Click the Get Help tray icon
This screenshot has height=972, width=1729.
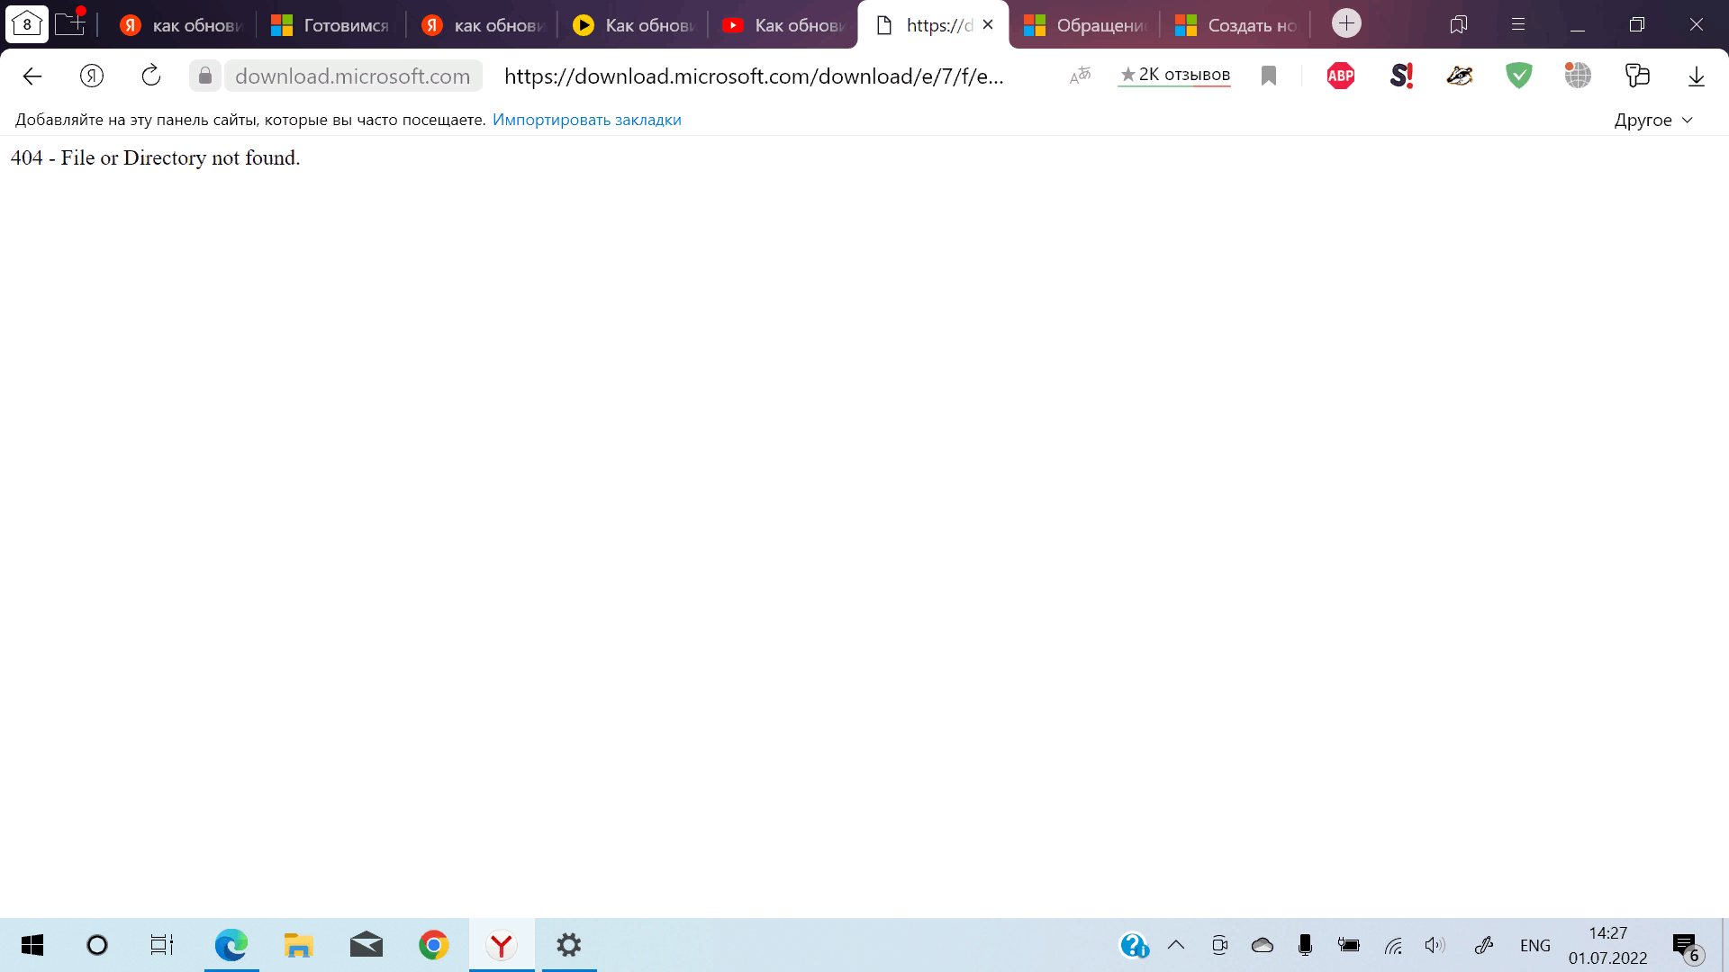point(1134,945)
